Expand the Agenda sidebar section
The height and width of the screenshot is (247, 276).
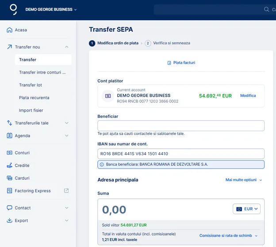66,136
